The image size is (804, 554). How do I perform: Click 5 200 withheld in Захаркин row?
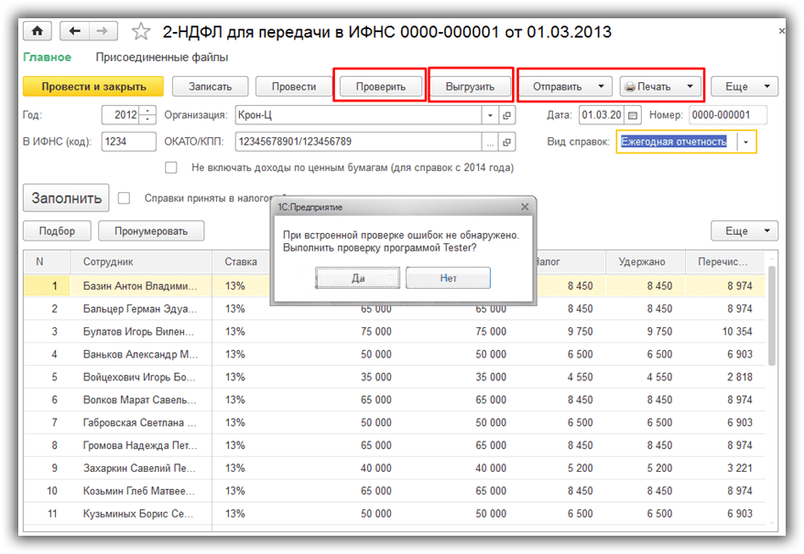tap(659, 468)
